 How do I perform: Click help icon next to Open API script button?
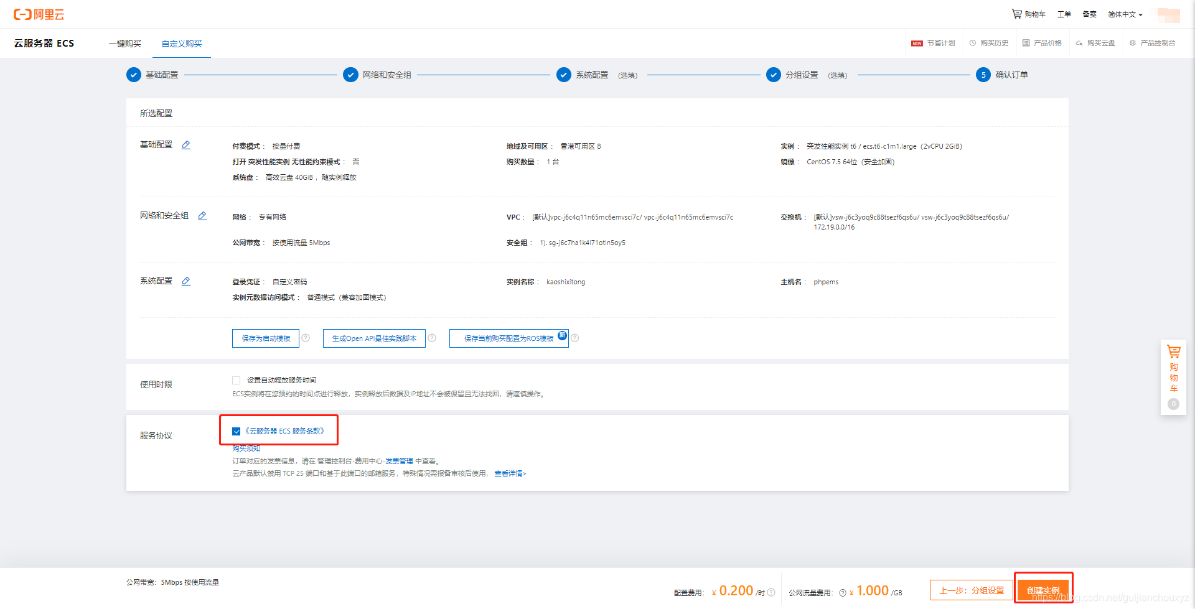(x=432, y=338)
